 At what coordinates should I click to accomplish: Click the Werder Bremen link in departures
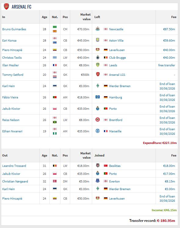pos(120,189)
